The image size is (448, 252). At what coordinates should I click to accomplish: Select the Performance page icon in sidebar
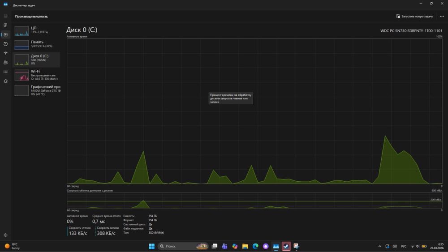tap(5, 34)
